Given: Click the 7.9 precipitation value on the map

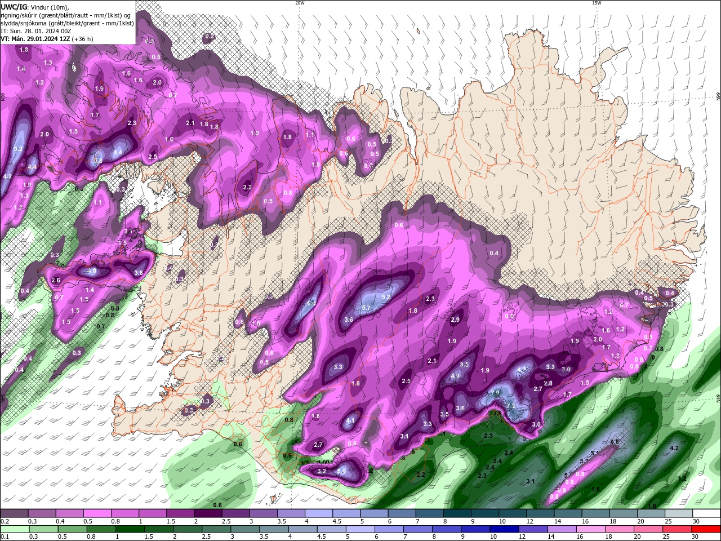Looking at the screenshot, I should 496,393.
